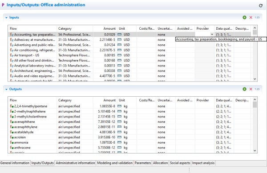Sort inputs by Amount column header
Viewport: 267px width, 173px height.
click(105, 28)
